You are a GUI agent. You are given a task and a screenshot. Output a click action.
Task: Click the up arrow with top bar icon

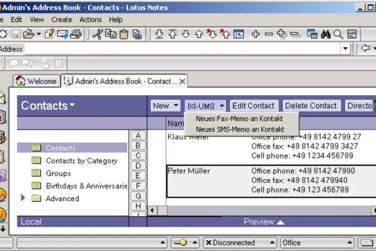(x=172, y=34)
